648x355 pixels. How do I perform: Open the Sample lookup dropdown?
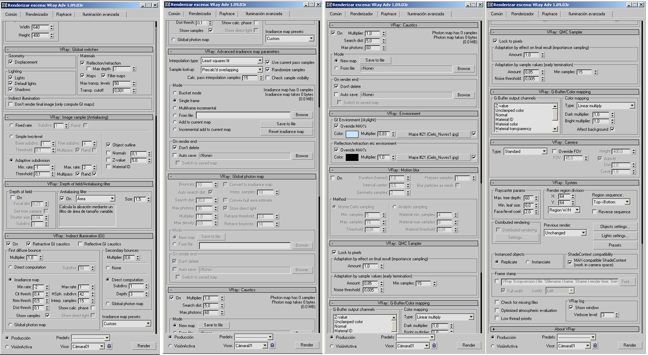(x=232, y=70)
